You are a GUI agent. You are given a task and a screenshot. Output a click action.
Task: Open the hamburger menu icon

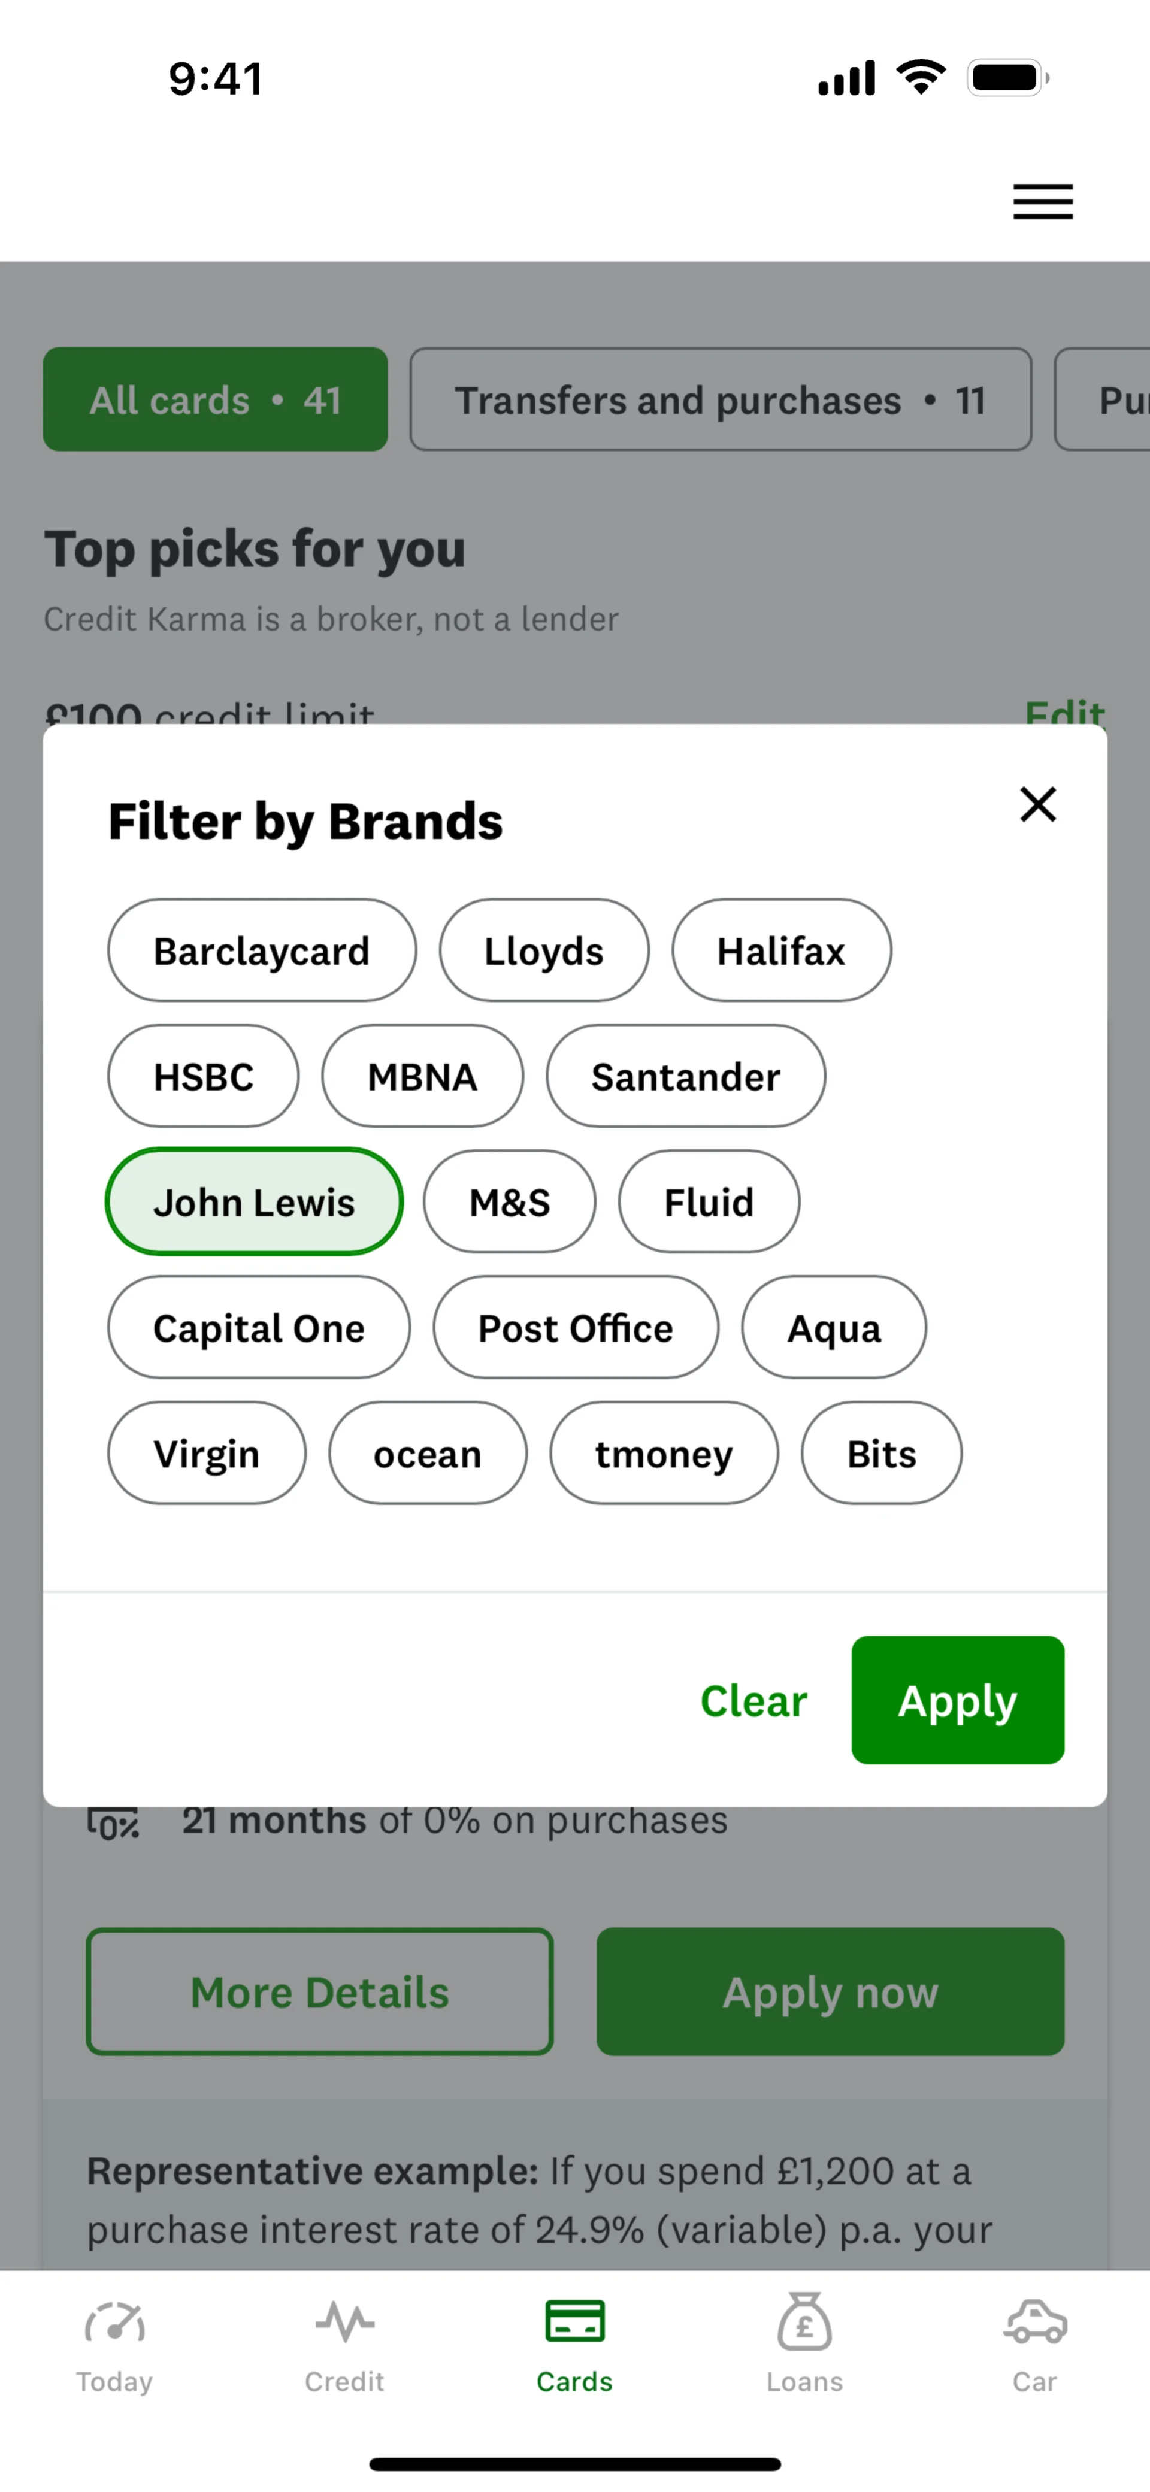pos(1043,201)
